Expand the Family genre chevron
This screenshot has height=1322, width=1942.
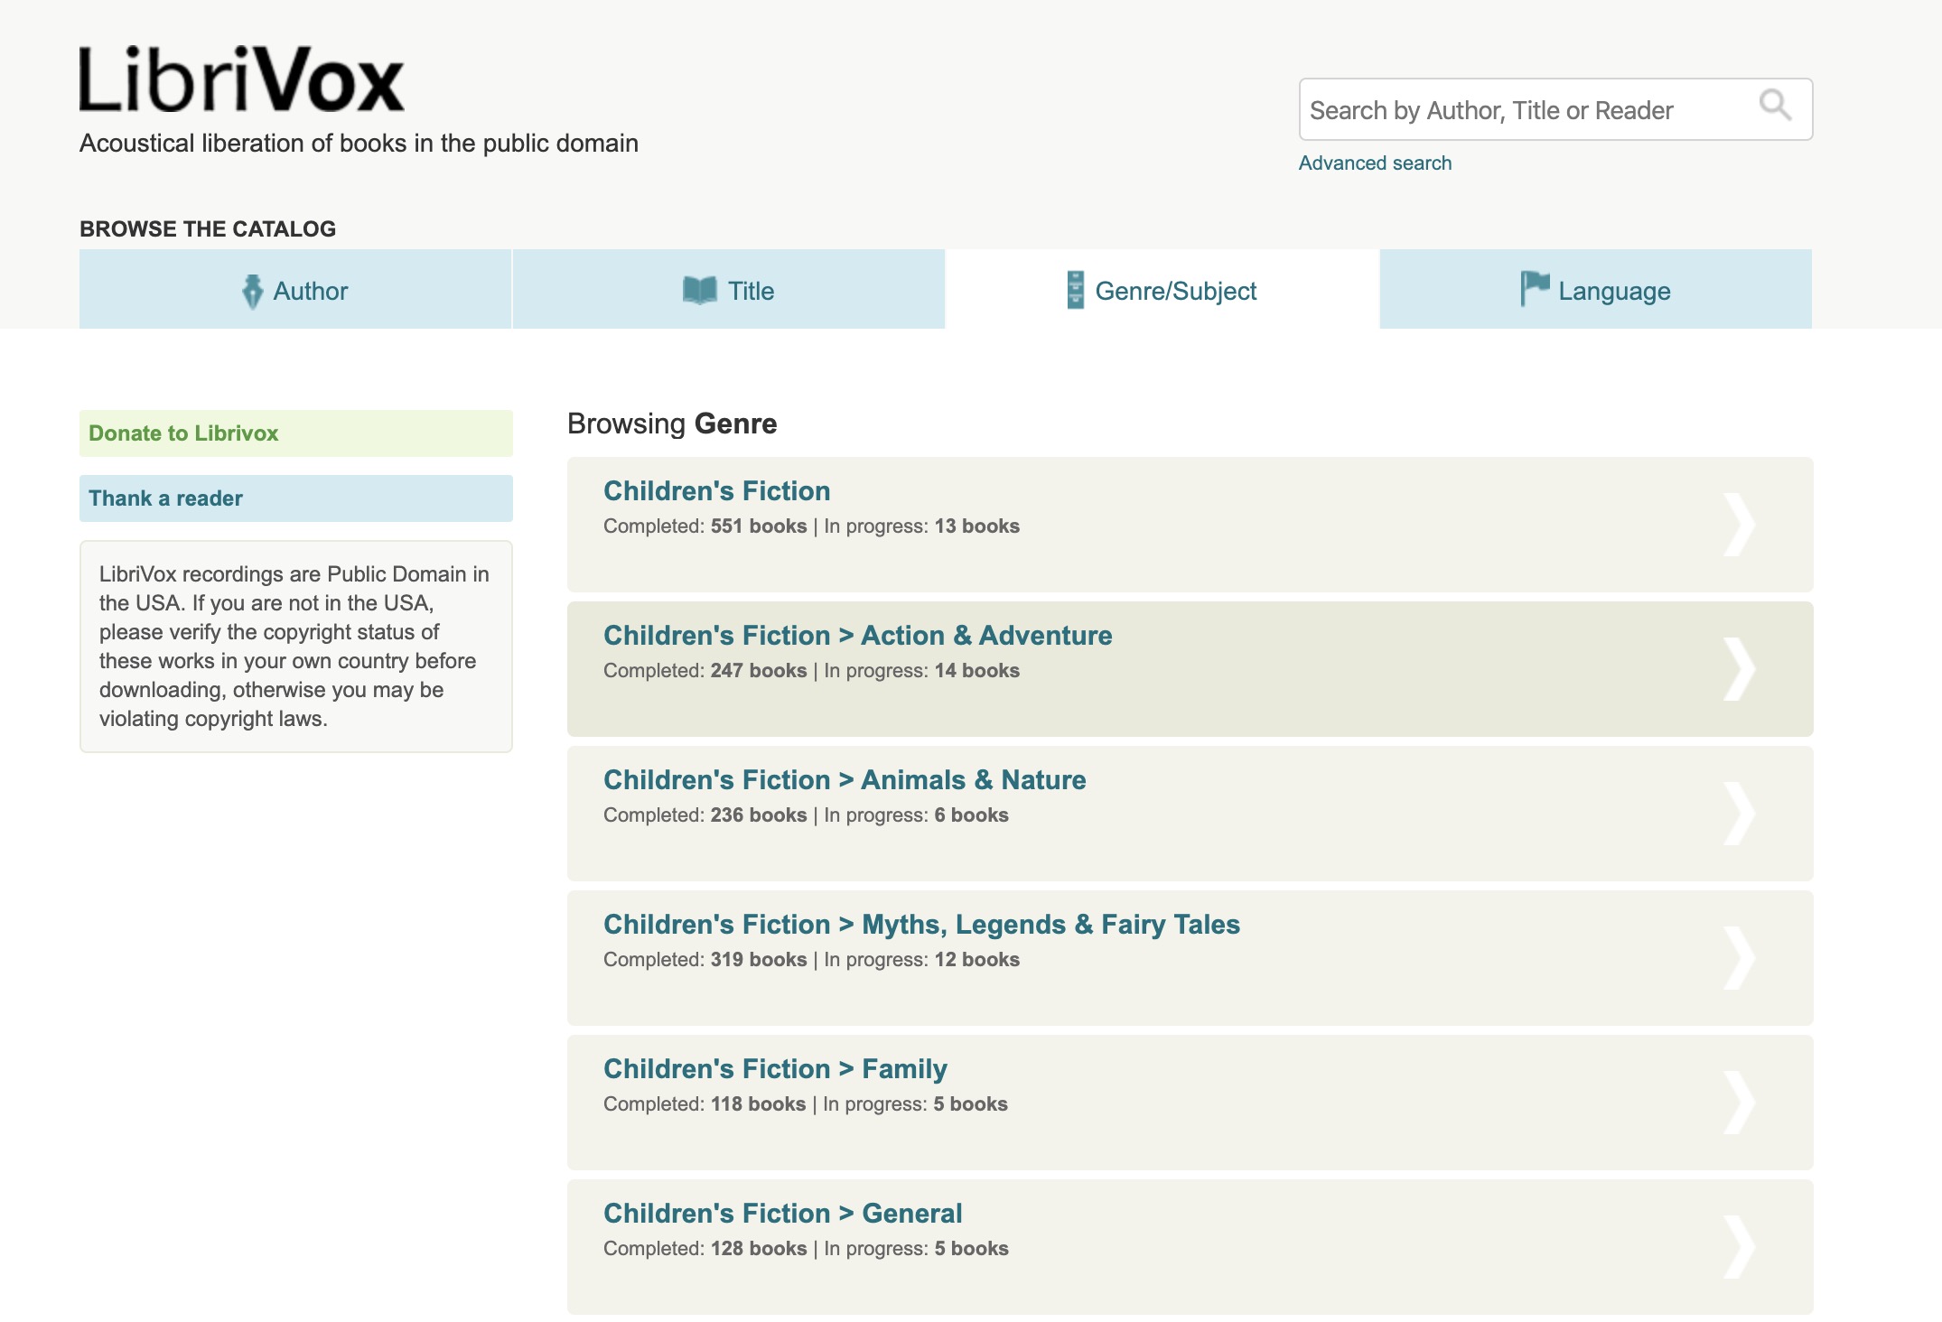click(x=1738, y=1103)
